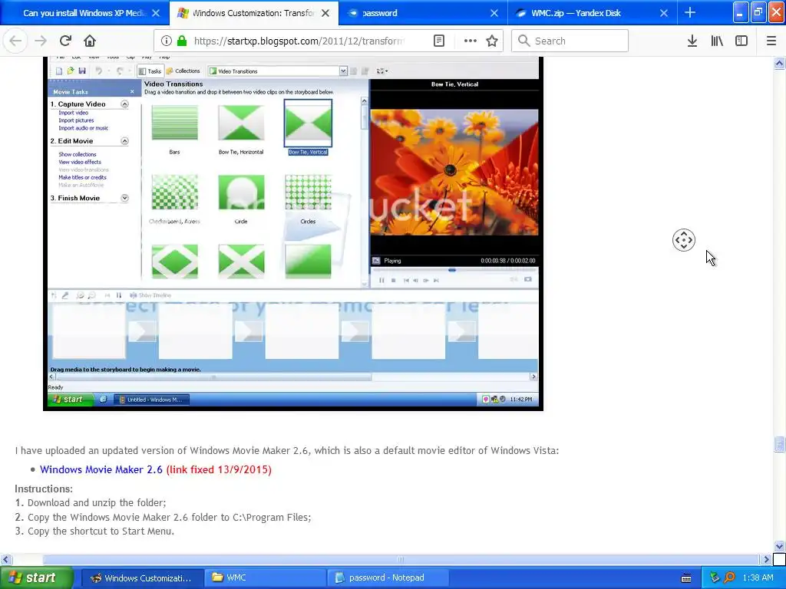Click the preview monitor seek bar handle

coord(452,270)
